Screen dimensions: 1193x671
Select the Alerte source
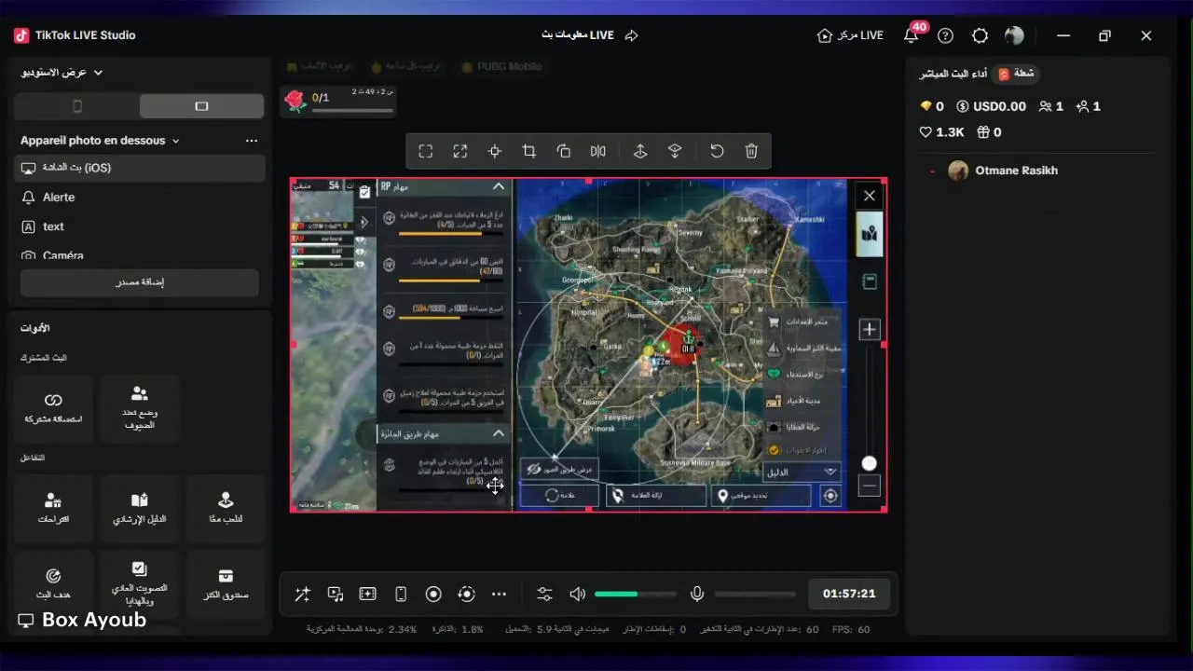coord(140,198)
